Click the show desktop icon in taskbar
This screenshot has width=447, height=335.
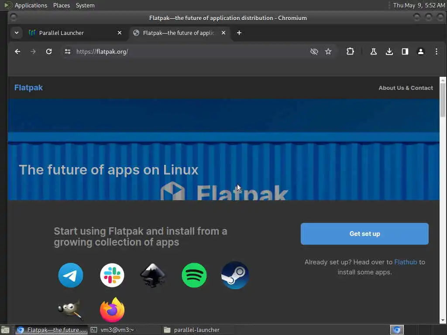coord(5,330)
